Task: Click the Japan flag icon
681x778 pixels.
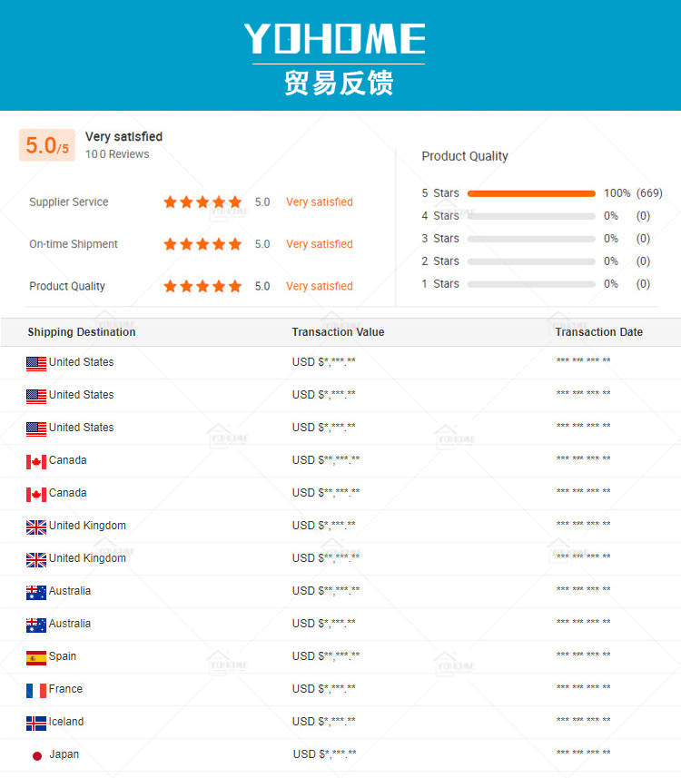Action: tap(37, 755)
